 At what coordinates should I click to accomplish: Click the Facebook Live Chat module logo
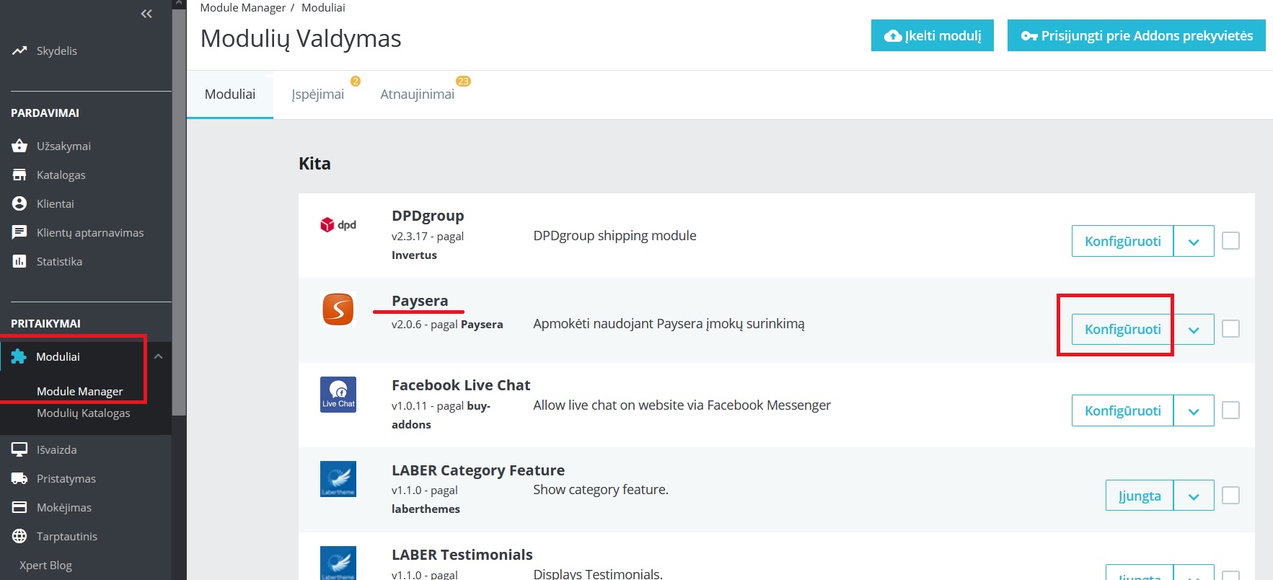[338, 395]
